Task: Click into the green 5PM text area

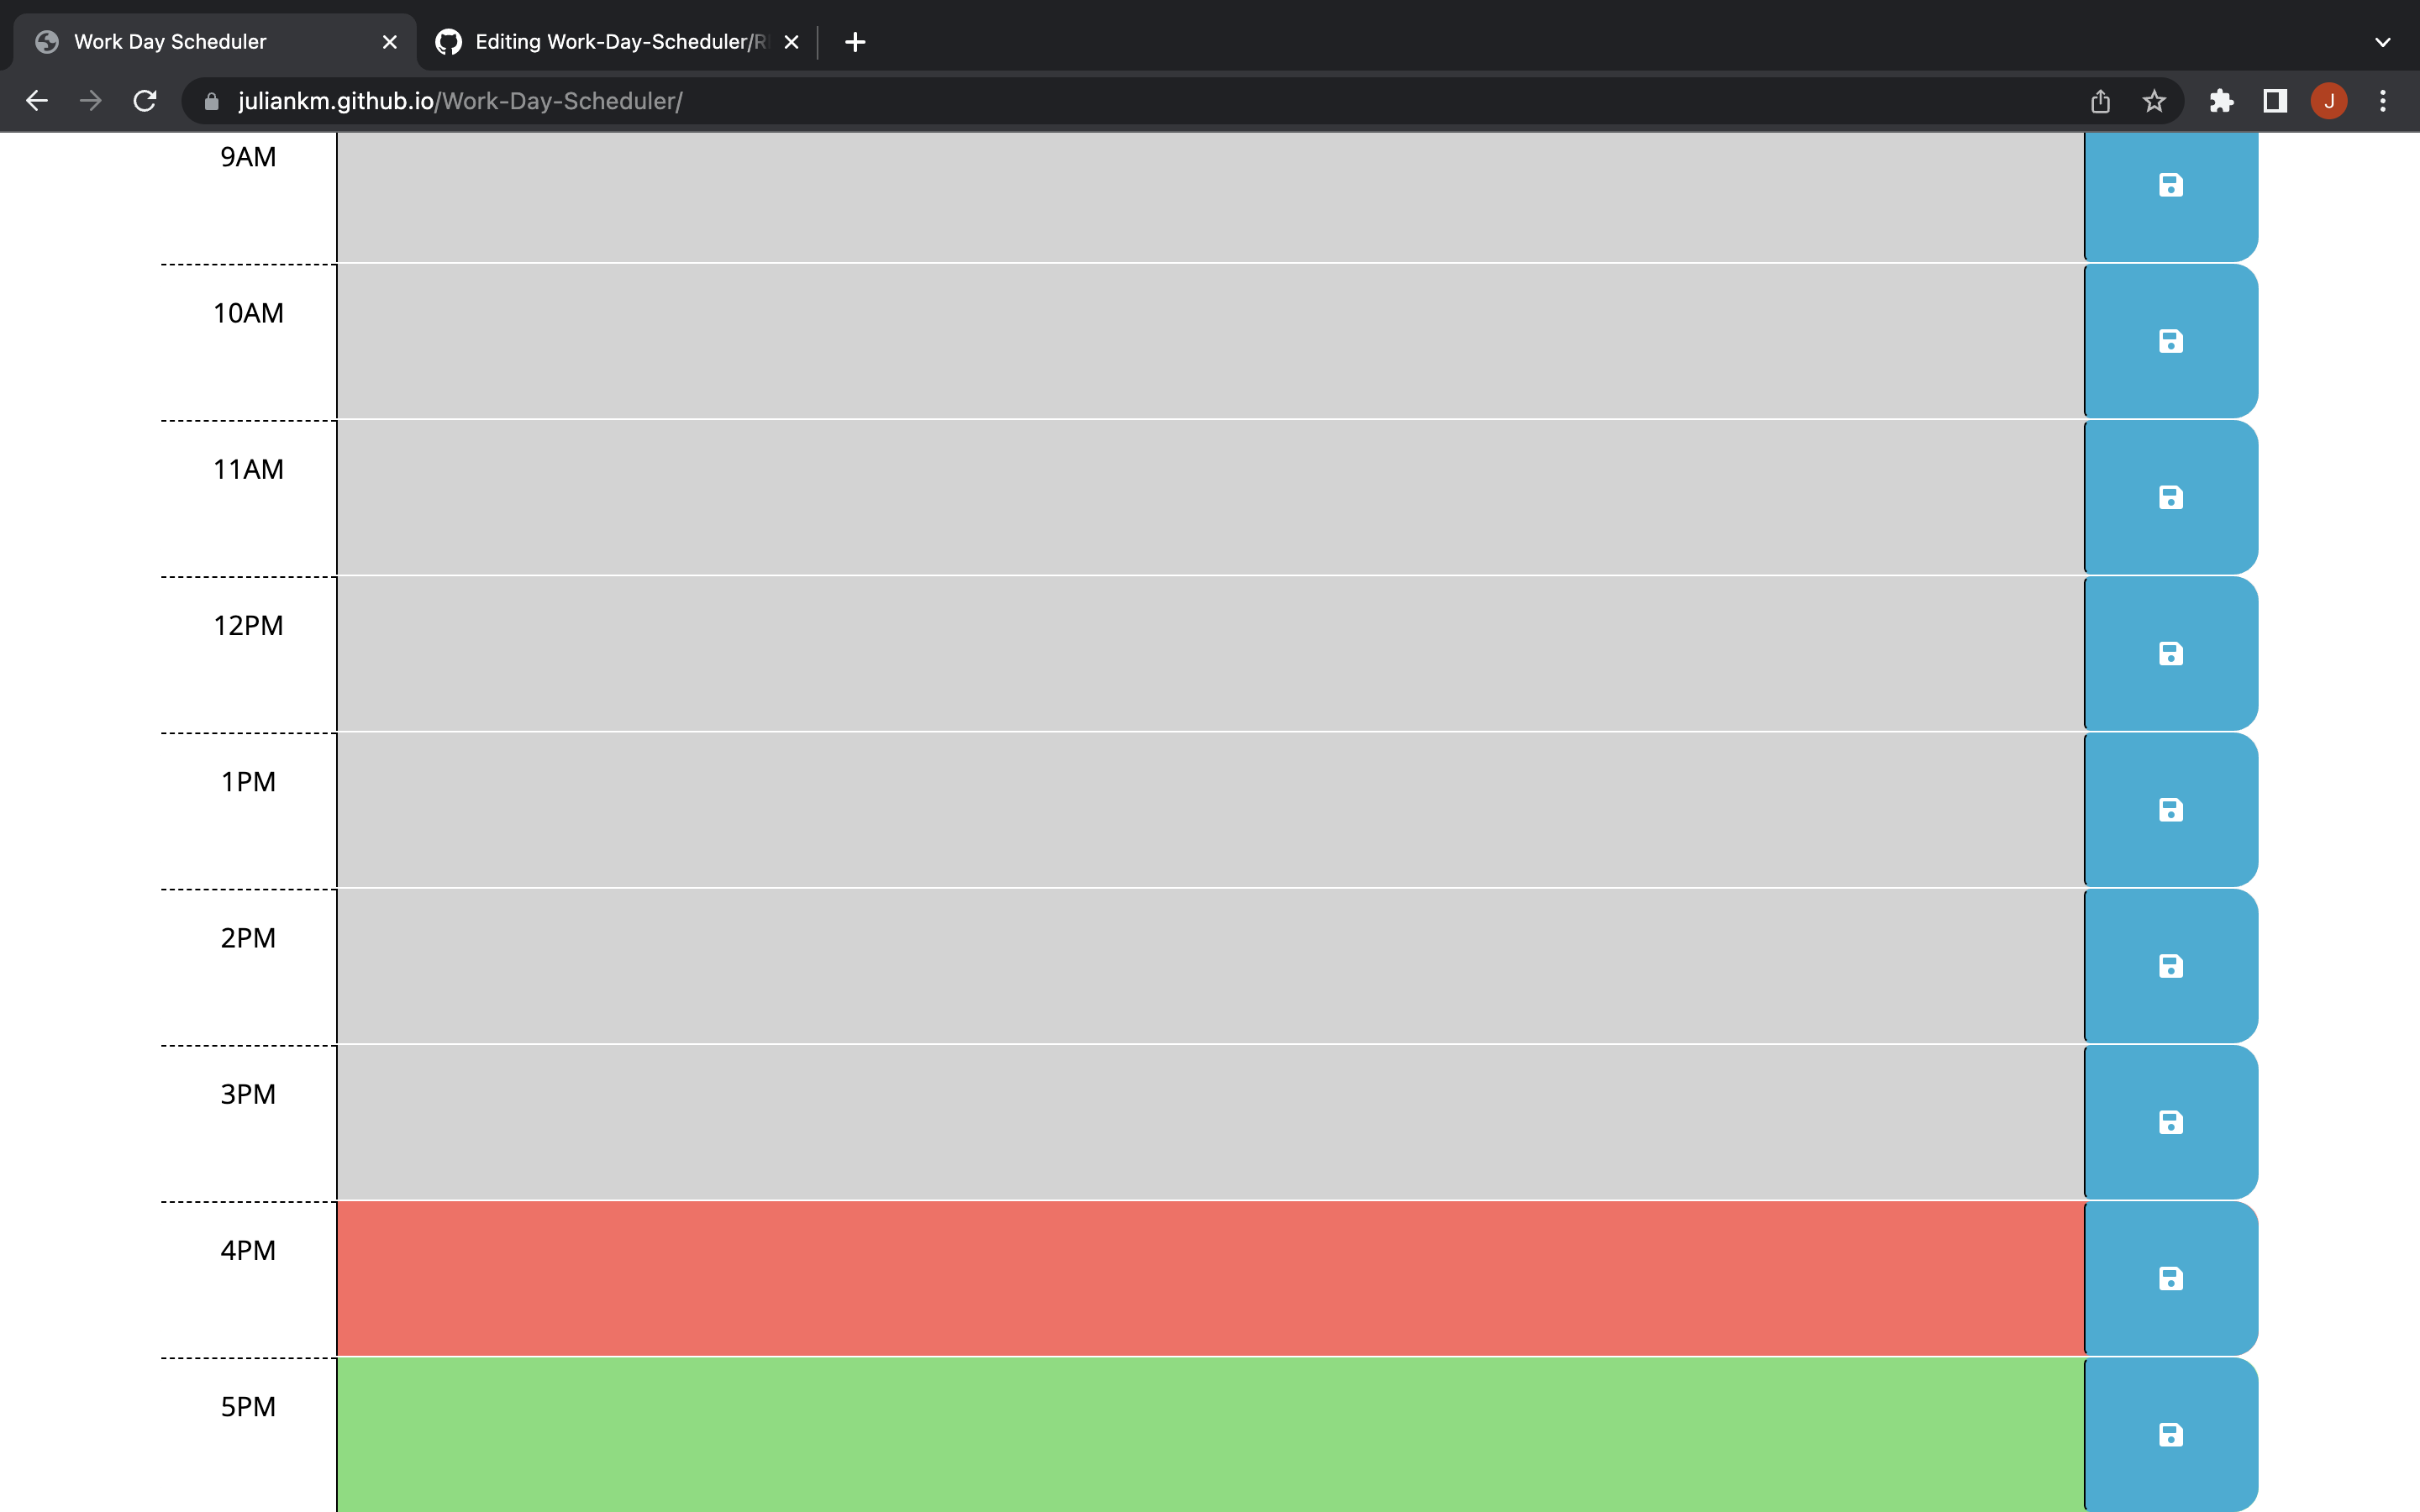Action: point(1210,1434)
